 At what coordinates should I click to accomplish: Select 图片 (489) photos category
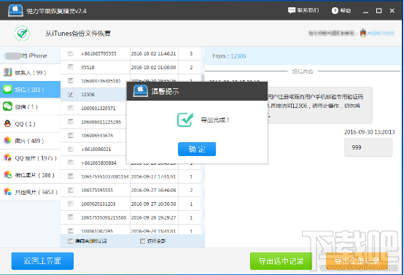(30, 141)
